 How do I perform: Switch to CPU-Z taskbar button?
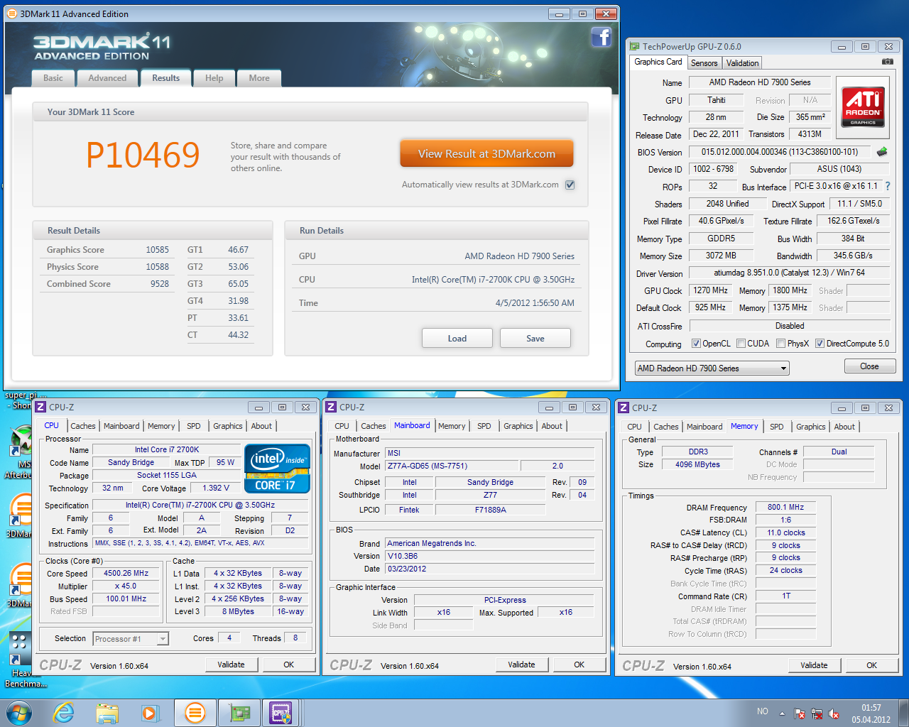pyautogui.click(x=281, y=713)
